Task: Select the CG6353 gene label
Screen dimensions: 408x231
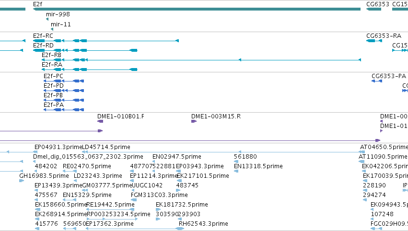Action: point(378,4)
